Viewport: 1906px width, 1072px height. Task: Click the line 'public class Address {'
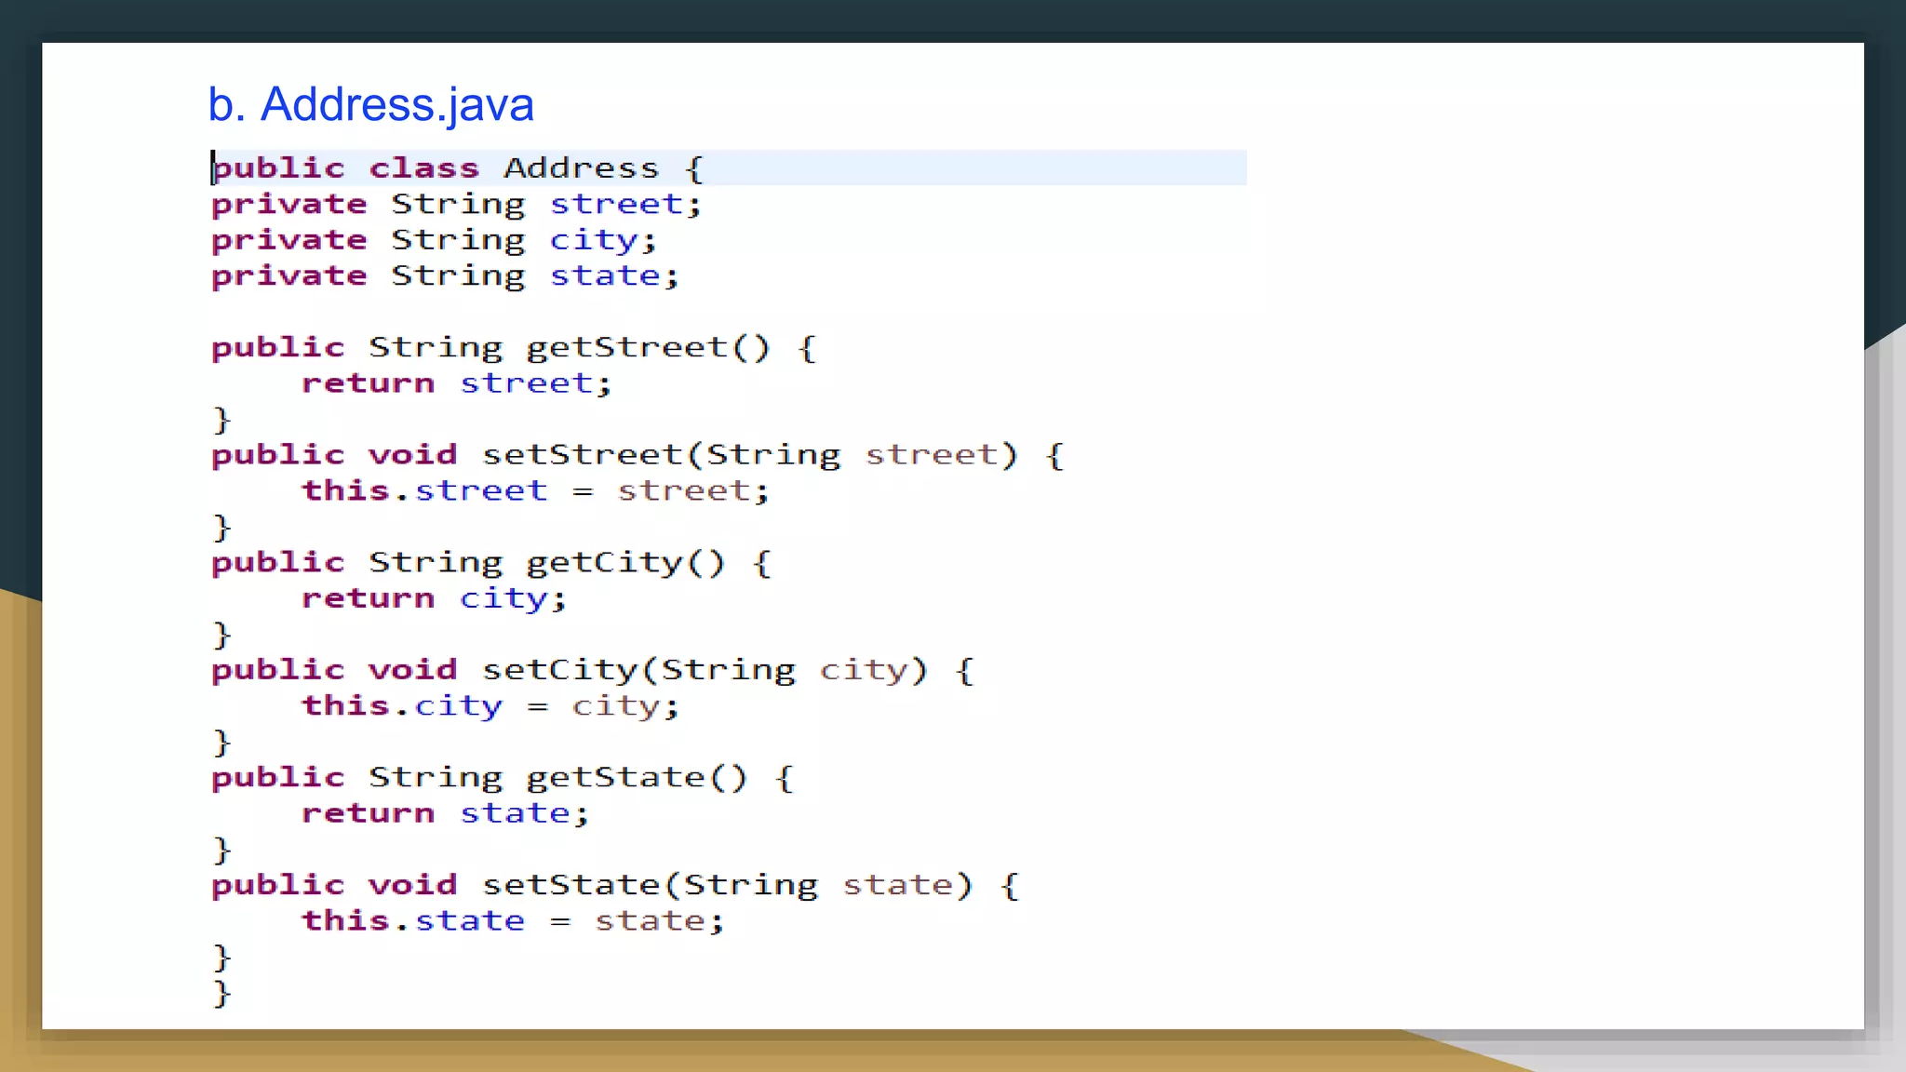pos(458,167)
